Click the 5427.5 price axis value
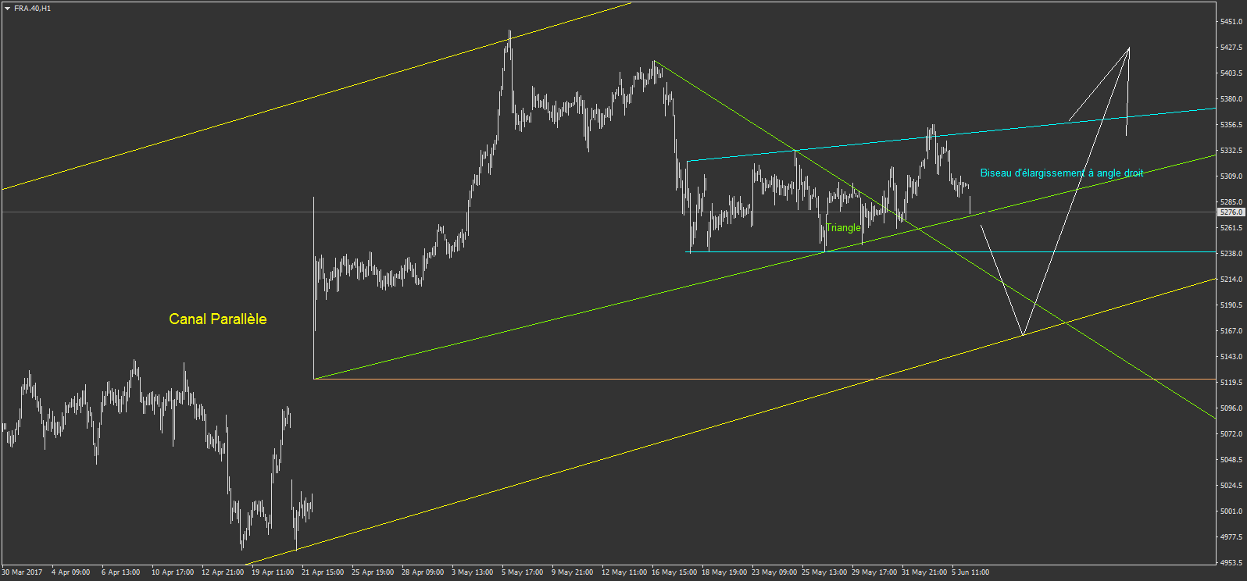Screen dimensions: 1247x581 click(1231, 48)
